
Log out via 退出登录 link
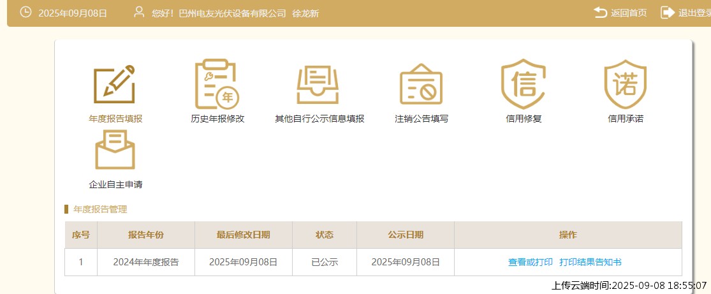(694, 13)
